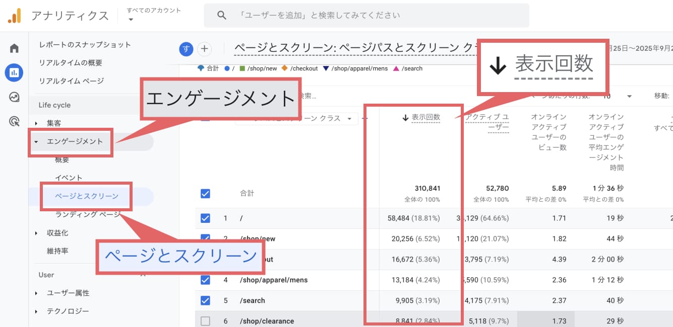Image resolution: width=673 pixels, height=327 pixels.
Task: Click the purple /search legend marker
Action: tap(396, 68)
